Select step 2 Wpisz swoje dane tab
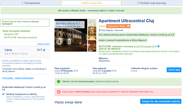Viewport: 183px width, 105px height. tap(91, 3)
